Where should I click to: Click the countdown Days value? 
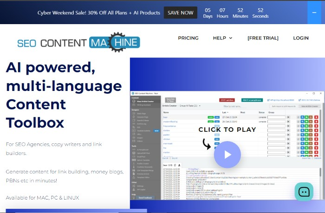[x=208, y=10]
